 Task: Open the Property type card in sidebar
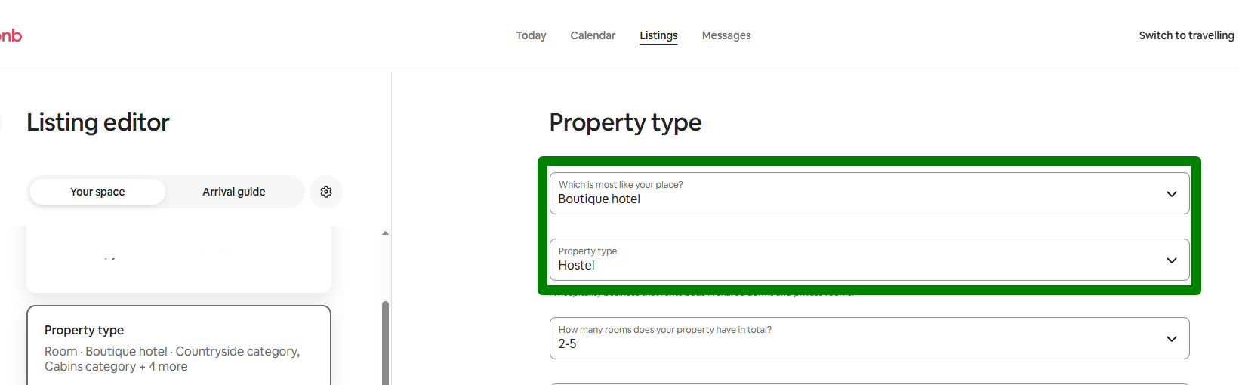pos(179,346)
